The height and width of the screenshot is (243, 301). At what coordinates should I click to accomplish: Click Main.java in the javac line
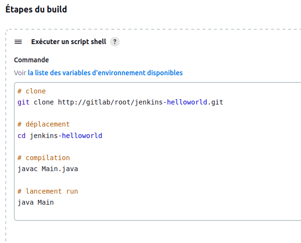(60, 169)
